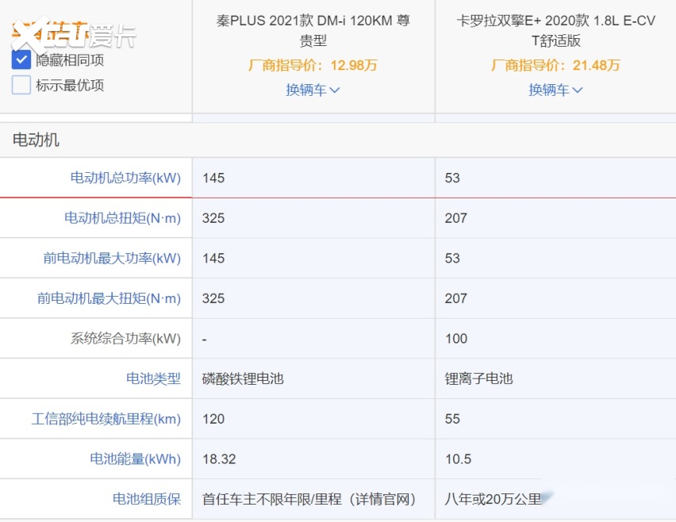Click 首任车主不限年限/里程 warranty detail cell

309,499
